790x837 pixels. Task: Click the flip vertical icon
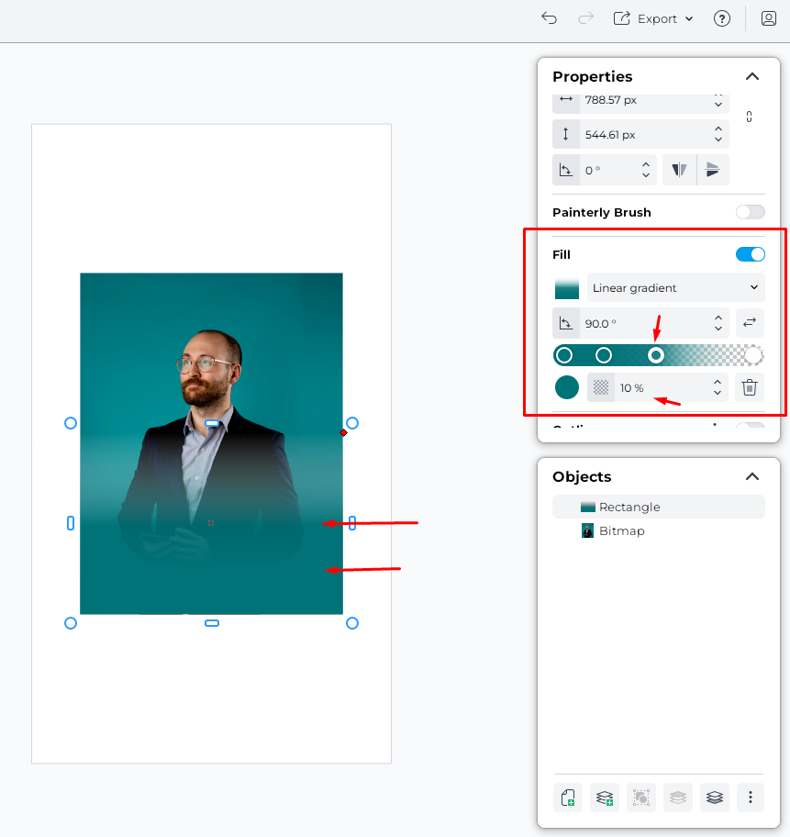(x=714, y=170)
